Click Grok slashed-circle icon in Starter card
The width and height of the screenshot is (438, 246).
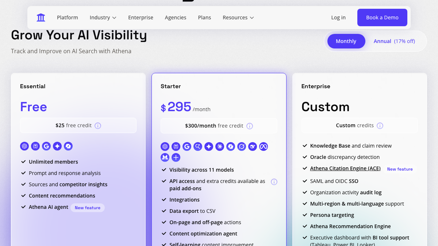(242, 147)
